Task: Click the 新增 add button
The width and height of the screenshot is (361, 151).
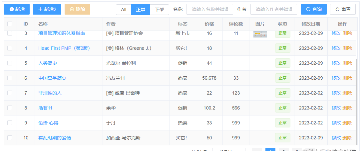Action: pyautogui.click(x=17, y=9)
